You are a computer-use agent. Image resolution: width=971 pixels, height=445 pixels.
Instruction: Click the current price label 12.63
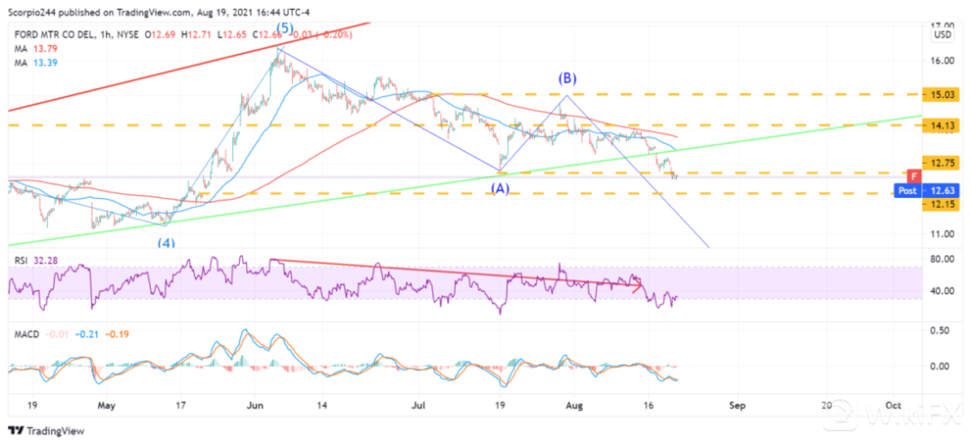(942, 190)
